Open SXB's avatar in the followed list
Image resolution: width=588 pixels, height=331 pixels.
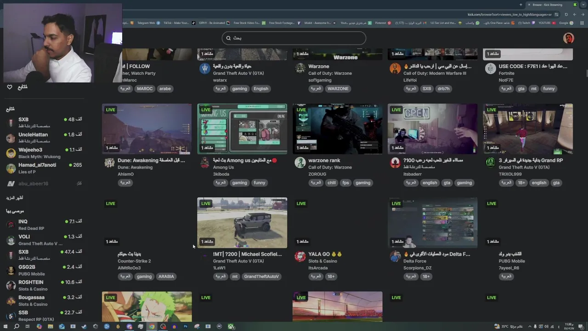[11, 122]
